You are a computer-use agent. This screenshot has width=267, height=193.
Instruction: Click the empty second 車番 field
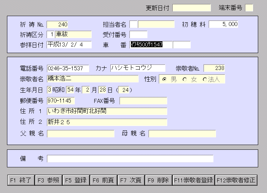pos(182,45)
